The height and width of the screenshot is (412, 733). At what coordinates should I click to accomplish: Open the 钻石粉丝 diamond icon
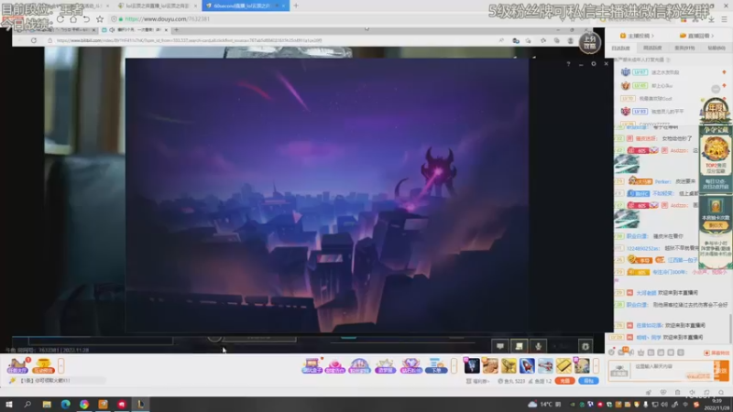click(x=410, y=365)
